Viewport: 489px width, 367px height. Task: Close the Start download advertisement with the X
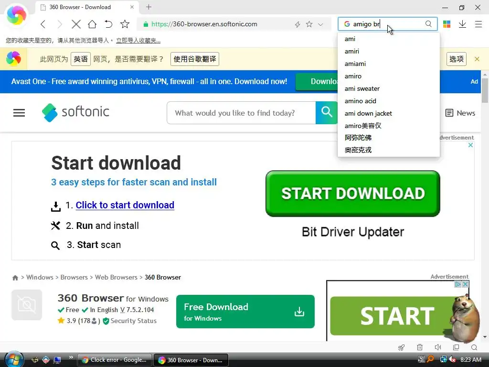470,145
